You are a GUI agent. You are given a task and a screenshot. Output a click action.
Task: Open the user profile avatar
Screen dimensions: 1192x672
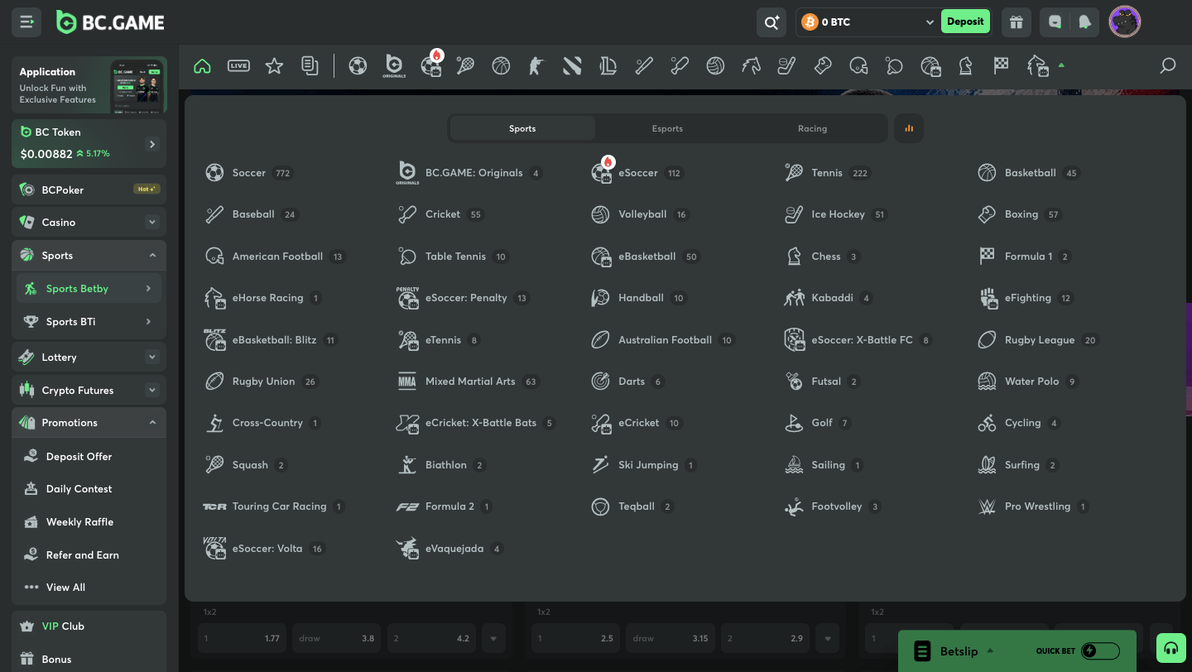coord(1125,22)
